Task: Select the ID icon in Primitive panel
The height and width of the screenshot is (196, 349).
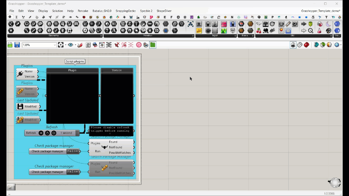Action: click(157, 30)
